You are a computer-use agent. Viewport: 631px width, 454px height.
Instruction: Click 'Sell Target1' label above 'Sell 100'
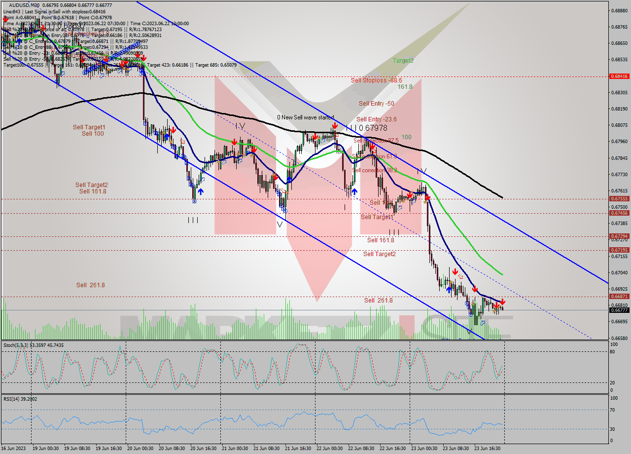click(x=89, y=127)
